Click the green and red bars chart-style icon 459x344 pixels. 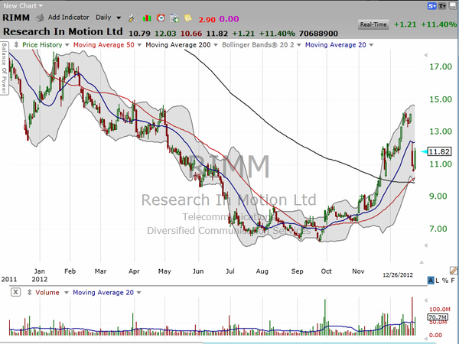click(147, 18)
